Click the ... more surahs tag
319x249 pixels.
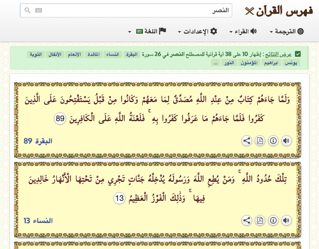click(215, 63)
